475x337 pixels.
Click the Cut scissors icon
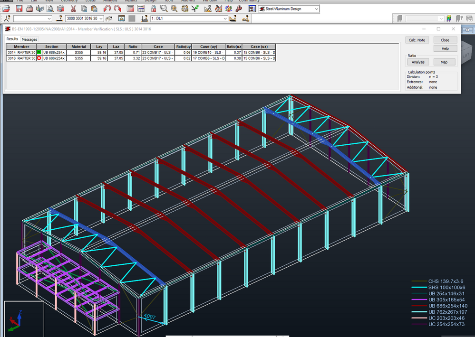tap(73, 8)
